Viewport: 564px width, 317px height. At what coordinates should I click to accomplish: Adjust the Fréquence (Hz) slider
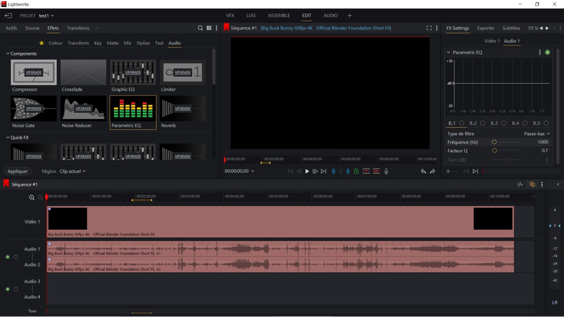[506, 142]
